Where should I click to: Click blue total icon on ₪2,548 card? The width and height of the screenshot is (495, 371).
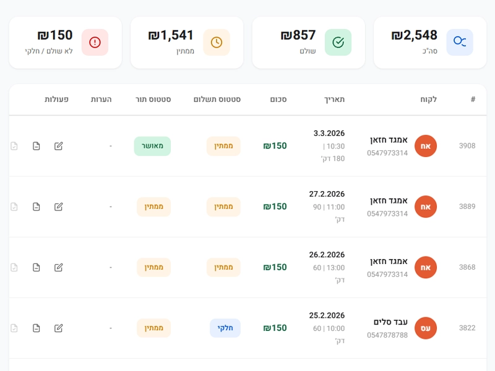coord(460,42)
